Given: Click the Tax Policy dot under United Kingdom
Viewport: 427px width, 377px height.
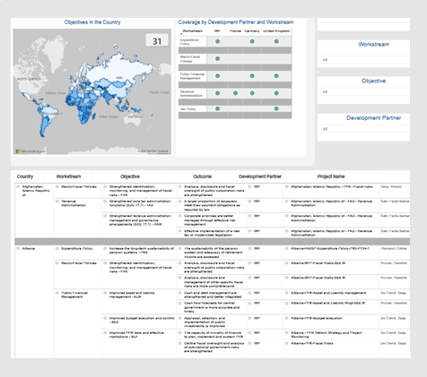Looking at the screenshot, I should 276,108.
